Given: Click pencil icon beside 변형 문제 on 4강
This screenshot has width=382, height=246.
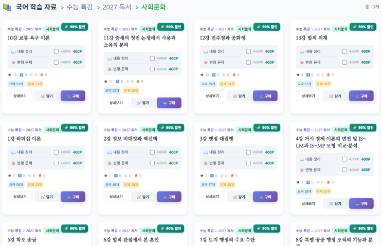Looking at the screenshot, I should [301, 170].
